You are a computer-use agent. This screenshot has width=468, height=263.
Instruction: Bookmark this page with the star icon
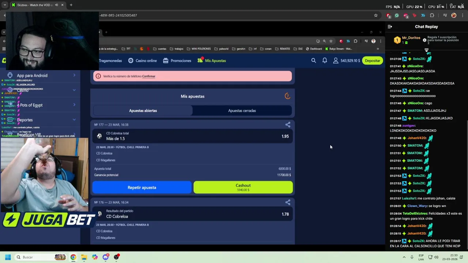tap(375, 15)
